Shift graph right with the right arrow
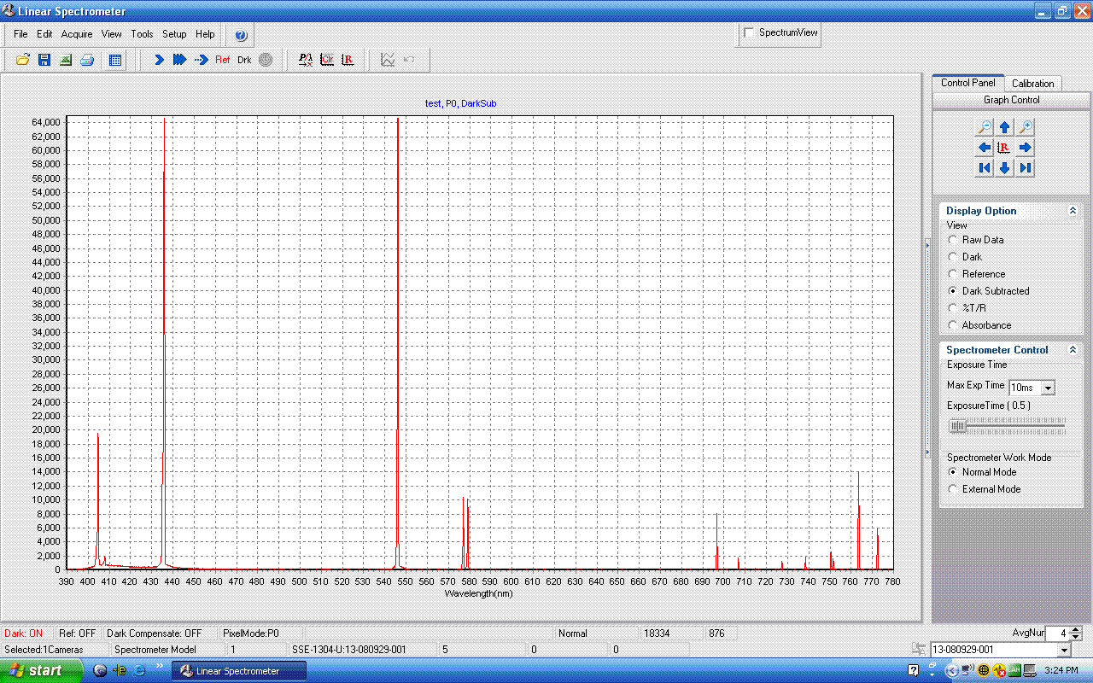 (x=1026, y=148)
